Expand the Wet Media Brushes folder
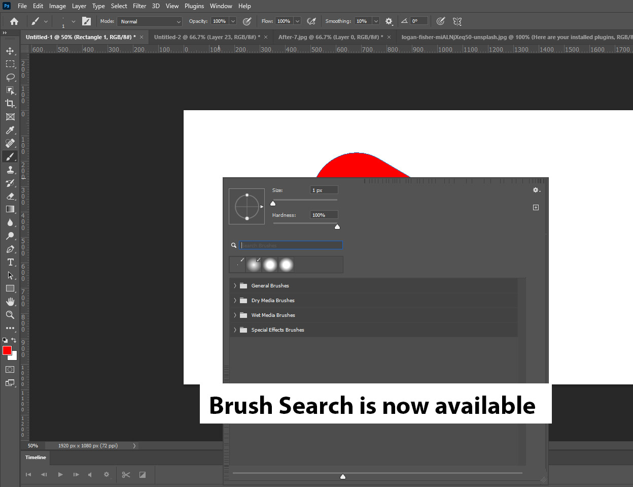 (x=235, y=315)
